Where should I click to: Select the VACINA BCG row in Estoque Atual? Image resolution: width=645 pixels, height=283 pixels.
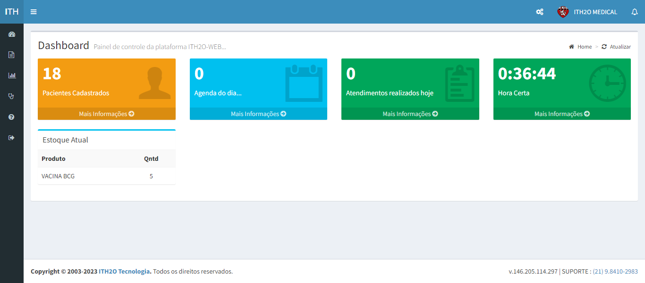pyautogui.click(x=59, y=176)
